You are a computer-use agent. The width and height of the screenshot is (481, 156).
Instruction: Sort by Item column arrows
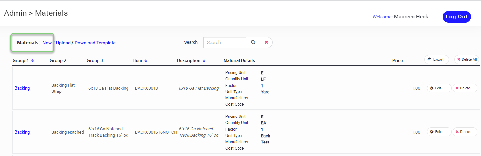(x=146, y=61)
